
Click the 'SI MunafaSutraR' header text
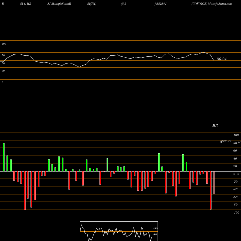pyautogui.click(x=59, y=4)
